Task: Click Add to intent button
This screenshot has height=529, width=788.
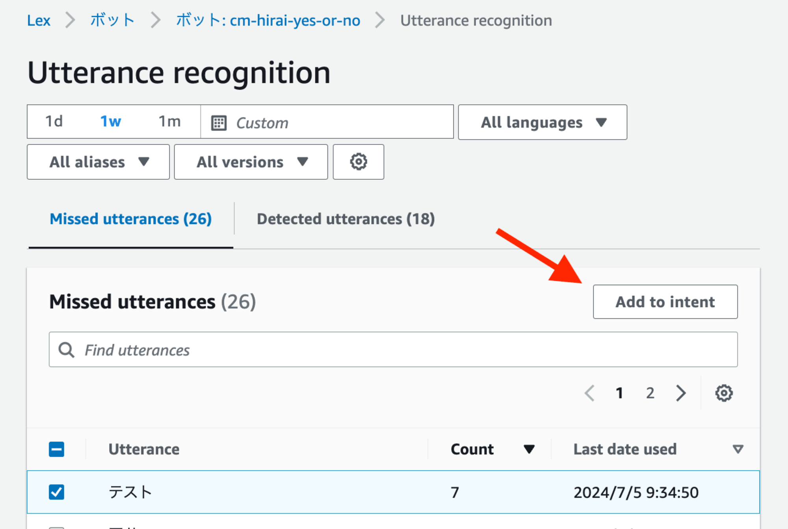Action: (x=665, y=301)
